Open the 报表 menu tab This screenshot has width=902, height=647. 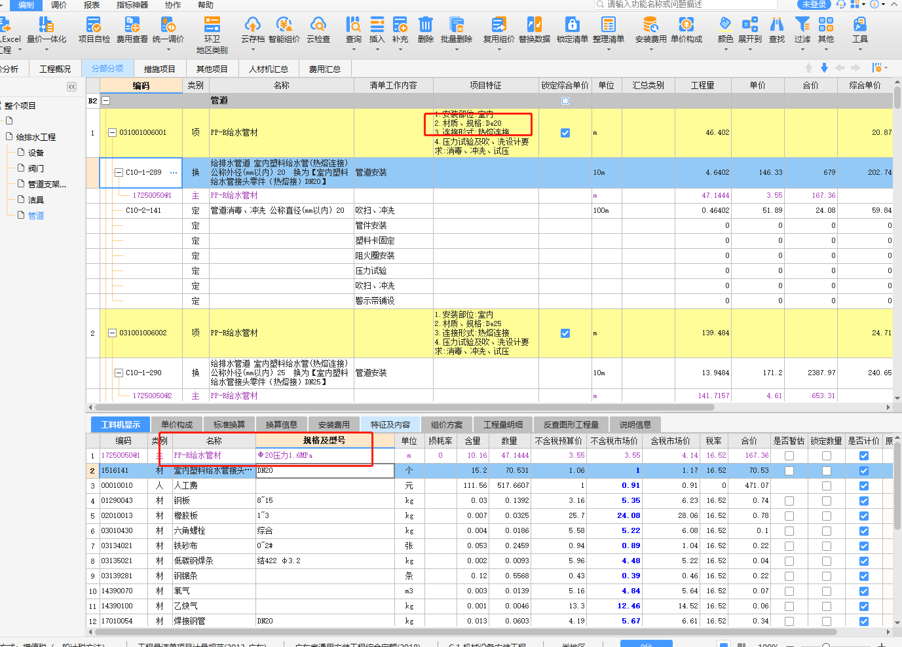(92, 5)
